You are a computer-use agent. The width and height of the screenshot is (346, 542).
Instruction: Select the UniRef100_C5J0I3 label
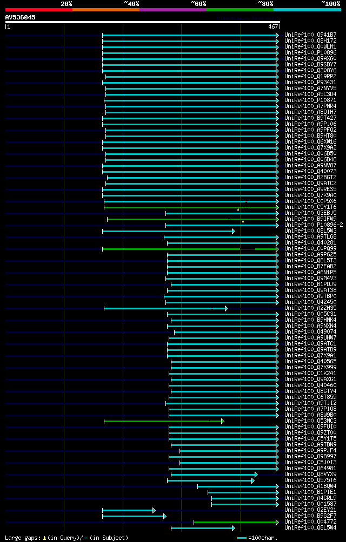pos(310,462)
